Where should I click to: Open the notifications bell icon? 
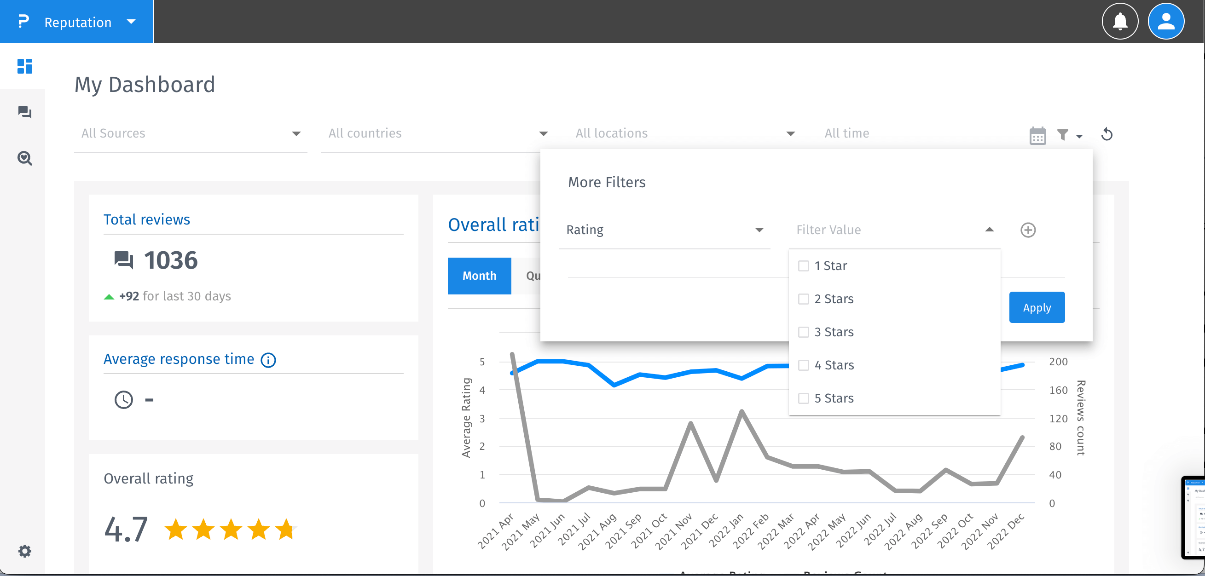tap(1119, 22)
